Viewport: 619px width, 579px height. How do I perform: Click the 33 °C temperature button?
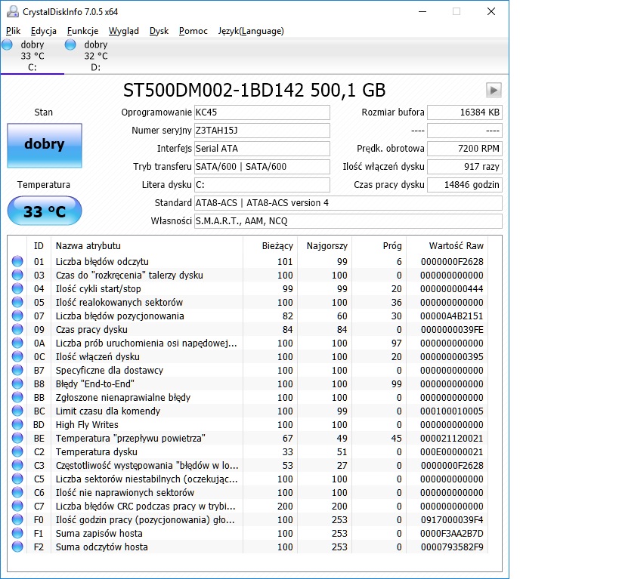(45, 211)
